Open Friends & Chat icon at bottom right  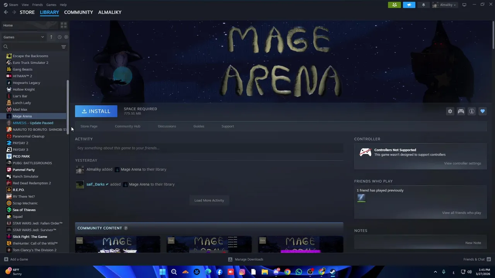pyautogui.click(x=489, y=259)
